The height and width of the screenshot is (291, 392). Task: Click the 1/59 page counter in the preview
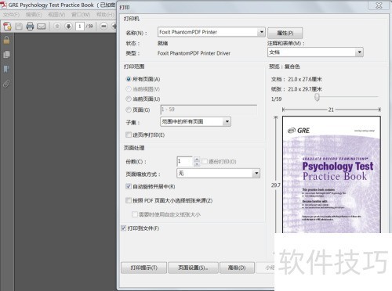[x=277, y=99]
